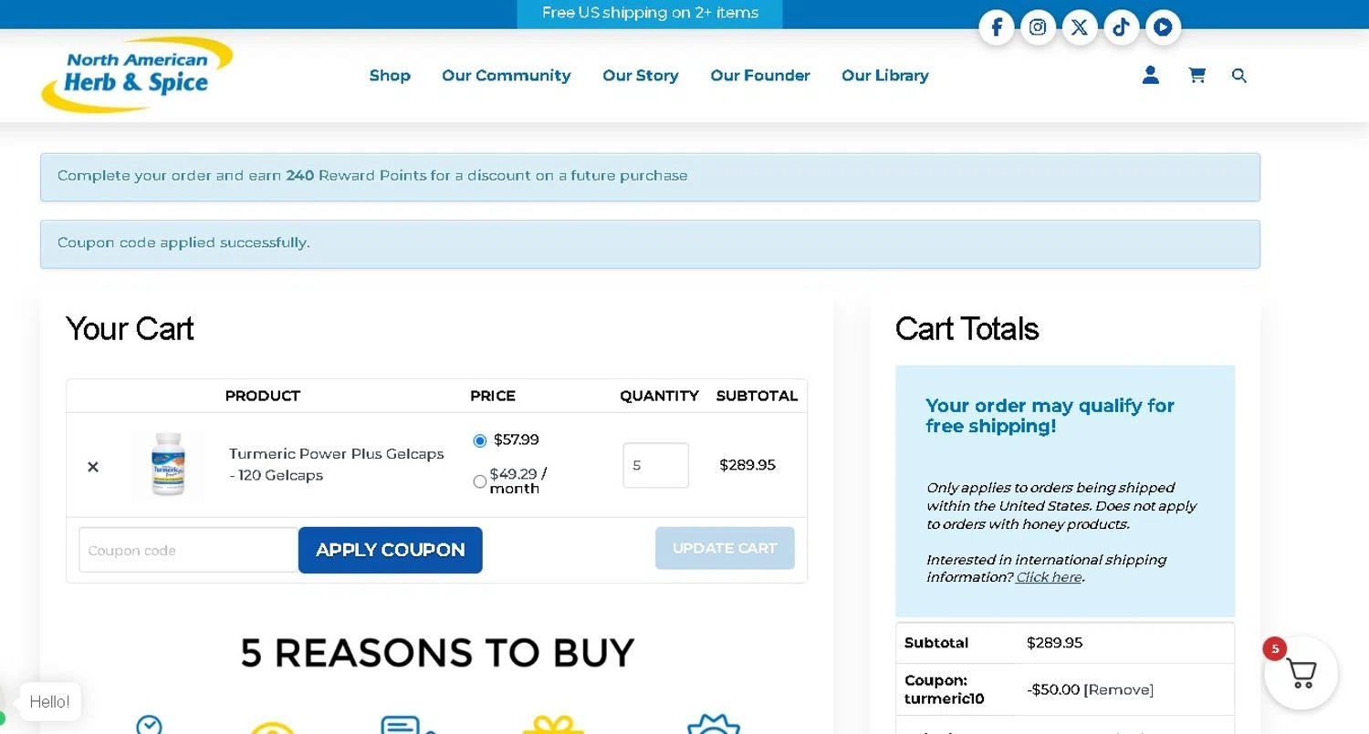
Task: Click the 'Coupon code applied successfully.' notice
Action: (650, 243)
